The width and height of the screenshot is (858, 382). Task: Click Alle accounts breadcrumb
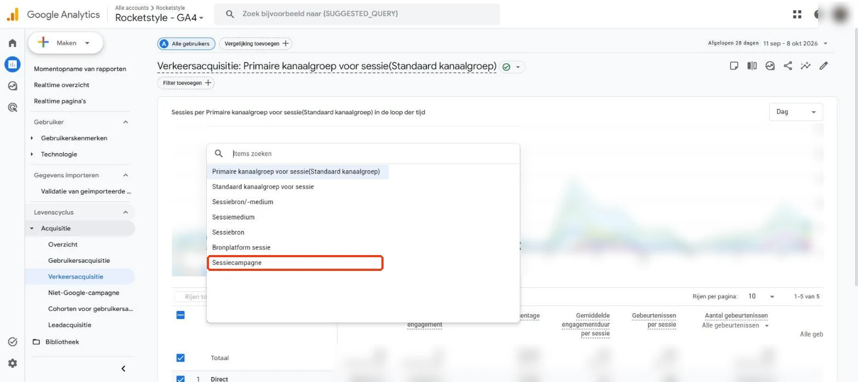(x=131, y=8)
